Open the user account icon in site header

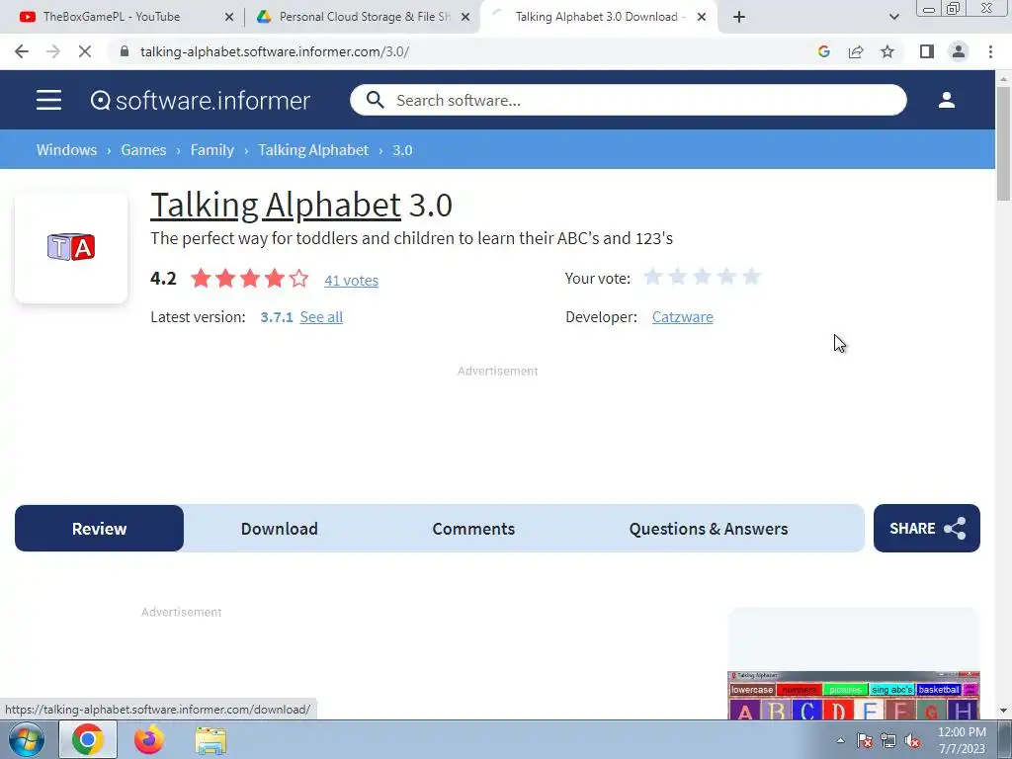click(946, 100)
